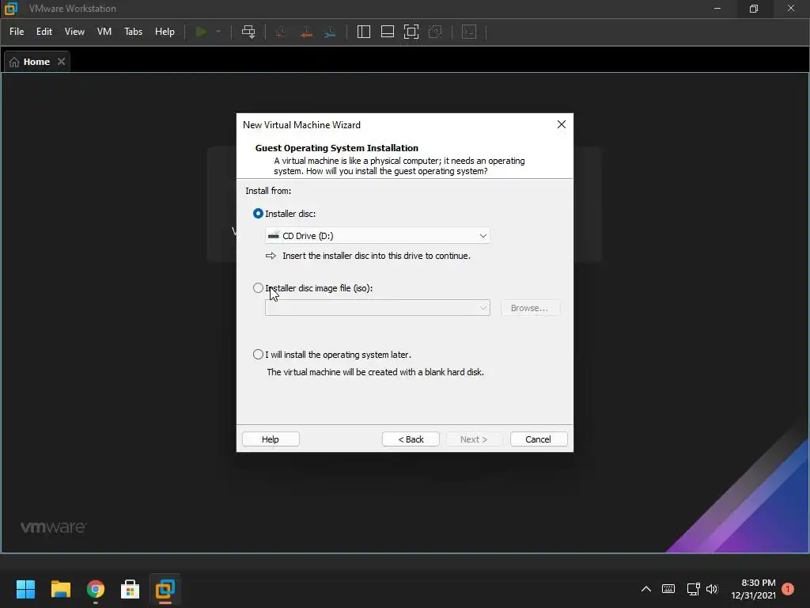
Task: Show hidden system tray icons chevron
Action: coord(646,589)
